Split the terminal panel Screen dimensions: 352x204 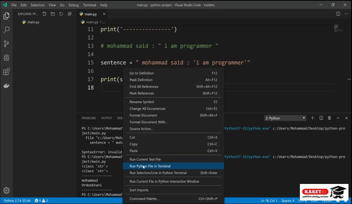321,118
